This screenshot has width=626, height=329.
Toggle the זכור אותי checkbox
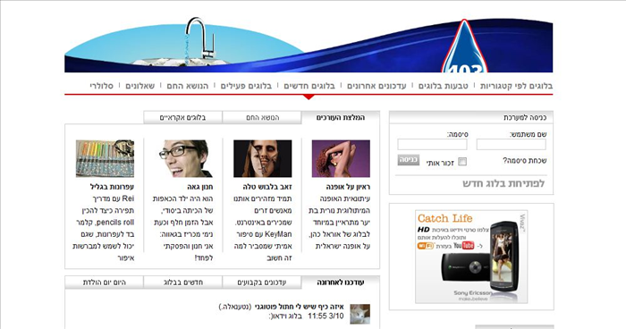pyautogui.click(x=462, y=162)
